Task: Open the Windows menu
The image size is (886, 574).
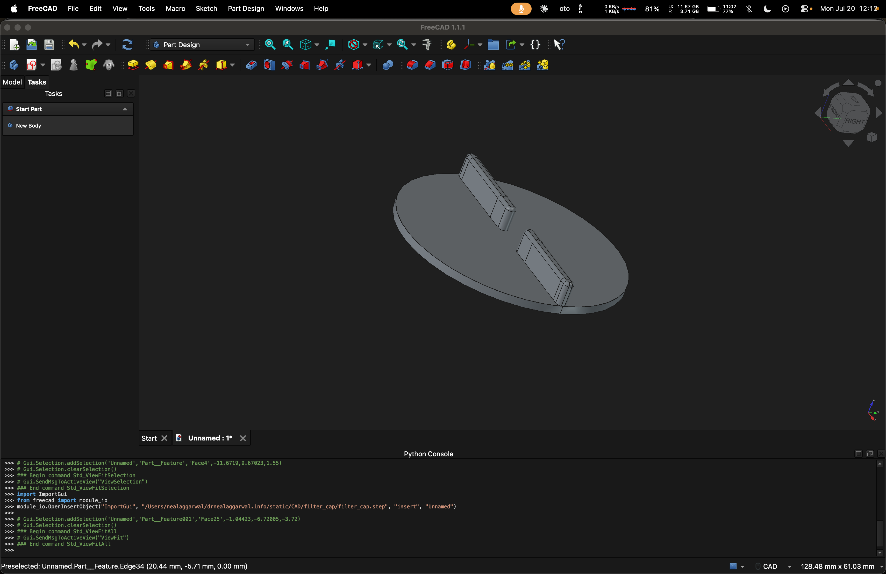Action: pos(289,9)
